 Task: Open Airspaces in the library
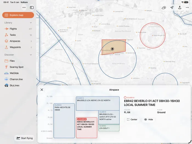pos(18,41)
